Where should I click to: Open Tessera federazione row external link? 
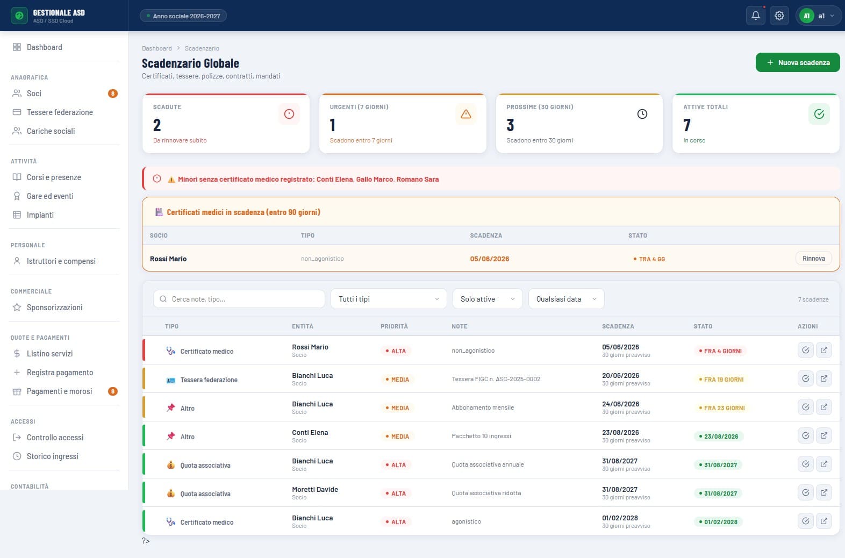point(824,378)
